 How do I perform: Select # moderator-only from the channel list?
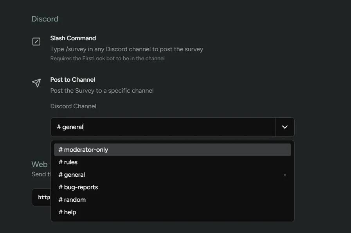point(83,149)
